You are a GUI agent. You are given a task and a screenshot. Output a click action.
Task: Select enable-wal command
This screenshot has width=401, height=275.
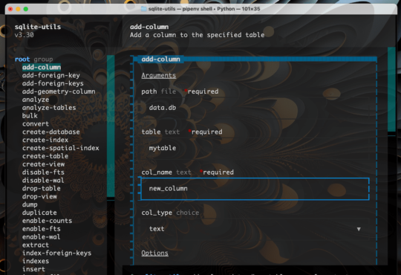coord(41,237)
